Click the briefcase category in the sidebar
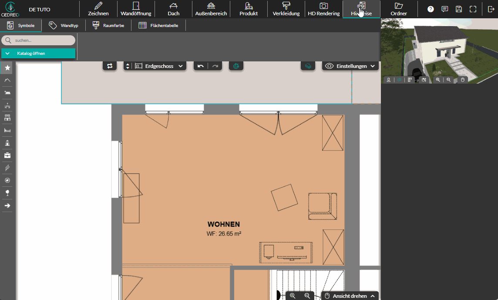The width and height of the screenshot is (498, 300). (x=7, y=155)
